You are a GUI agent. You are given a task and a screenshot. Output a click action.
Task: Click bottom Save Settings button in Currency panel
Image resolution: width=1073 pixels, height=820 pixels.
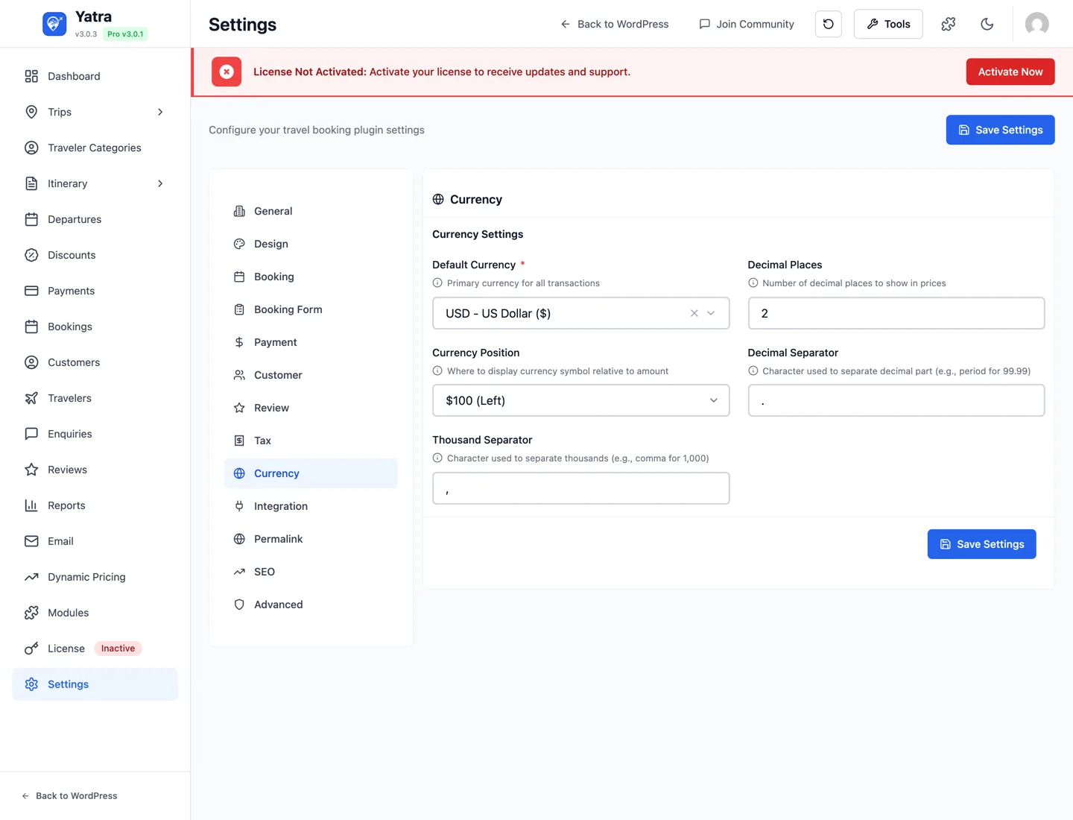(981, 544)
